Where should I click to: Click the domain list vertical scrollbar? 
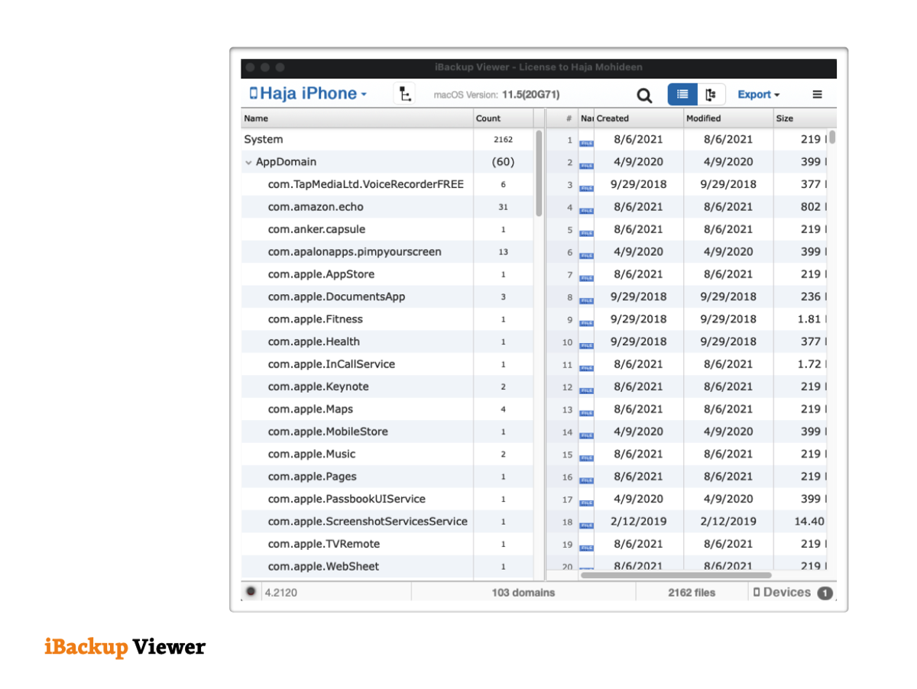click(539, 174)
